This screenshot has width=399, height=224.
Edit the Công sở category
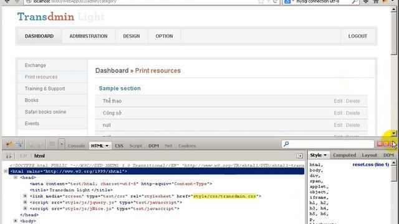click(338, 113)
